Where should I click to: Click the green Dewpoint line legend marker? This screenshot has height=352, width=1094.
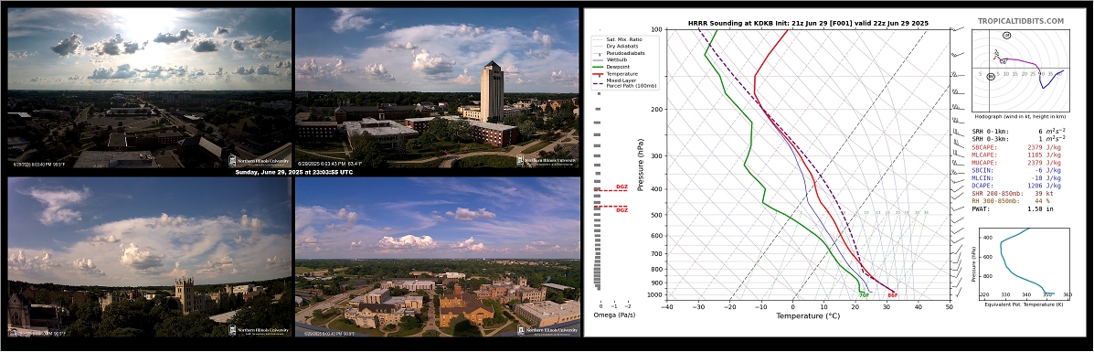598,67
